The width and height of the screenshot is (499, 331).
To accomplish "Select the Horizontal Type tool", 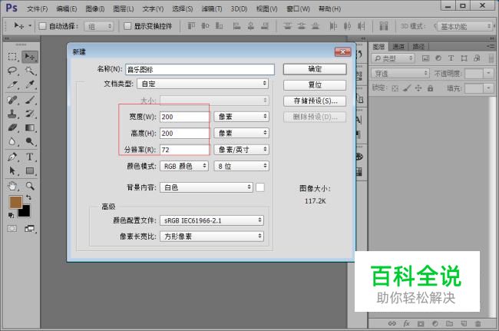I will click(x=30, y=157).
